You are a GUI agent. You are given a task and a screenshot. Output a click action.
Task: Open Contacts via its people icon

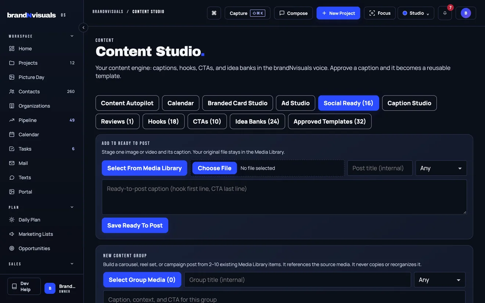(12, 91)
